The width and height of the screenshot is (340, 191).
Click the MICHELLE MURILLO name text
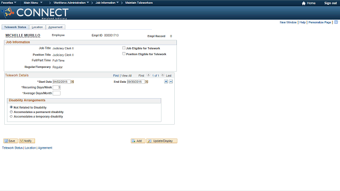pos(23,36)
